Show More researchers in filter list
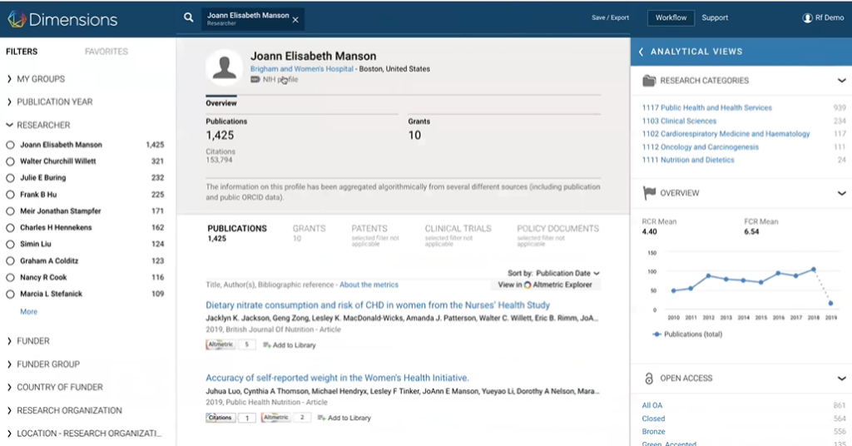 coord(29,312)
